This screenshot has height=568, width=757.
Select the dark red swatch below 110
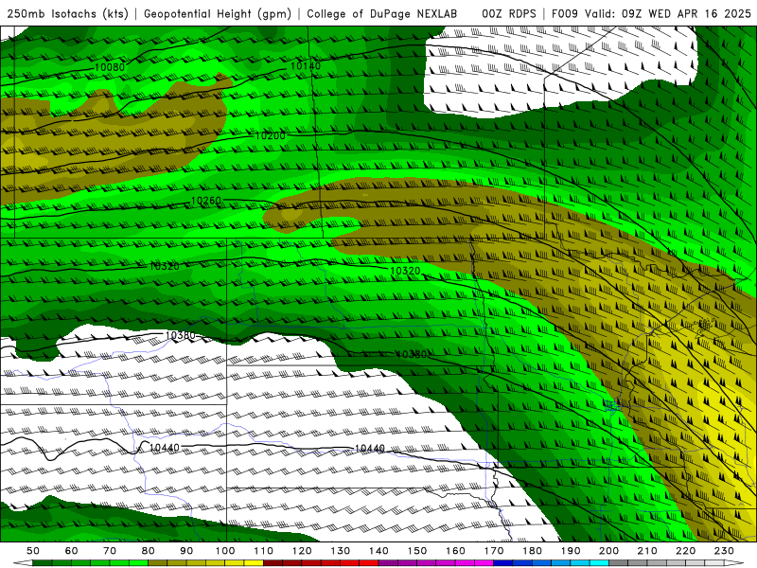(273, 563)
